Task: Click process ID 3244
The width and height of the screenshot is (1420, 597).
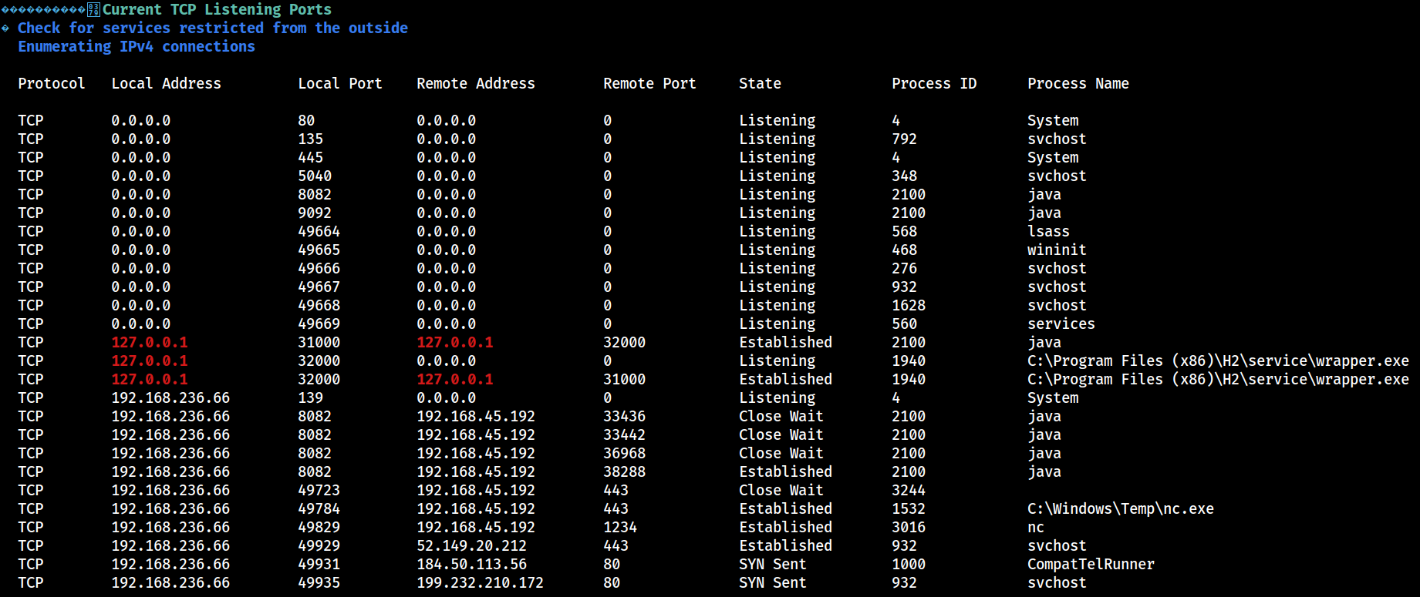Action: [909, 490]
